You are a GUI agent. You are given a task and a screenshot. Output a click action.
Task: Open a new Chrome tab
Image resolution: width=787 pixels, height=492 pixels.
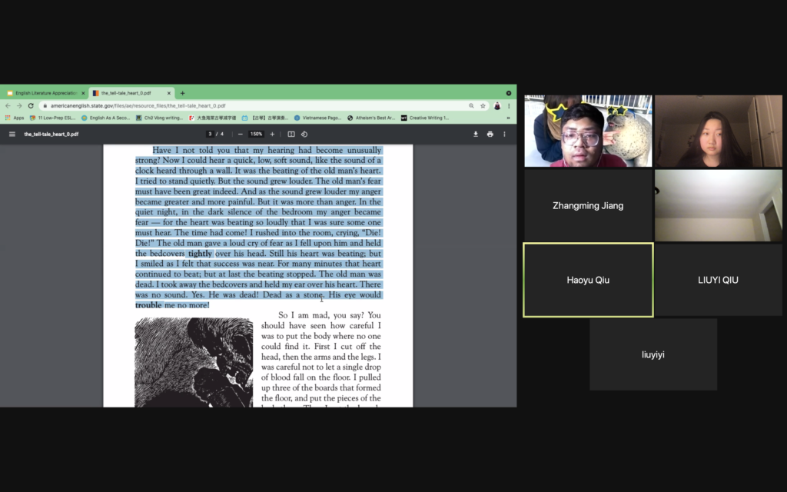tap(182, 93)
